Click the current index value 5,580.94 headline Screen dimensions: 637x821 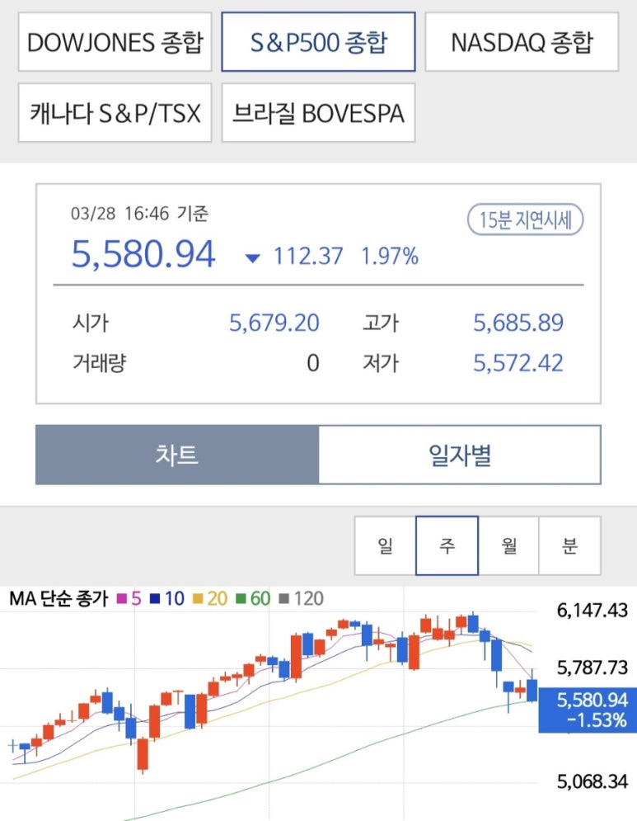pos(143,254)
